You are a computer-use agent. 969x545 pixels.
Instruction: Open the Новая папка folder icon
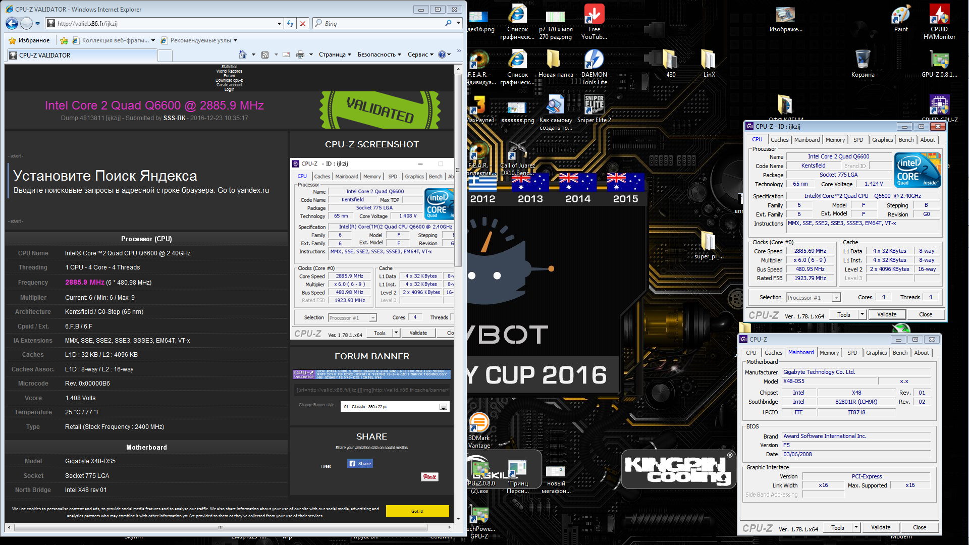tap(556, 64)
